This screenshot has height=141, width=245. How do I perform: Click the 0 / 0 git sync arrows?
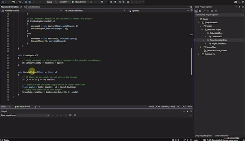pos(177,140)
